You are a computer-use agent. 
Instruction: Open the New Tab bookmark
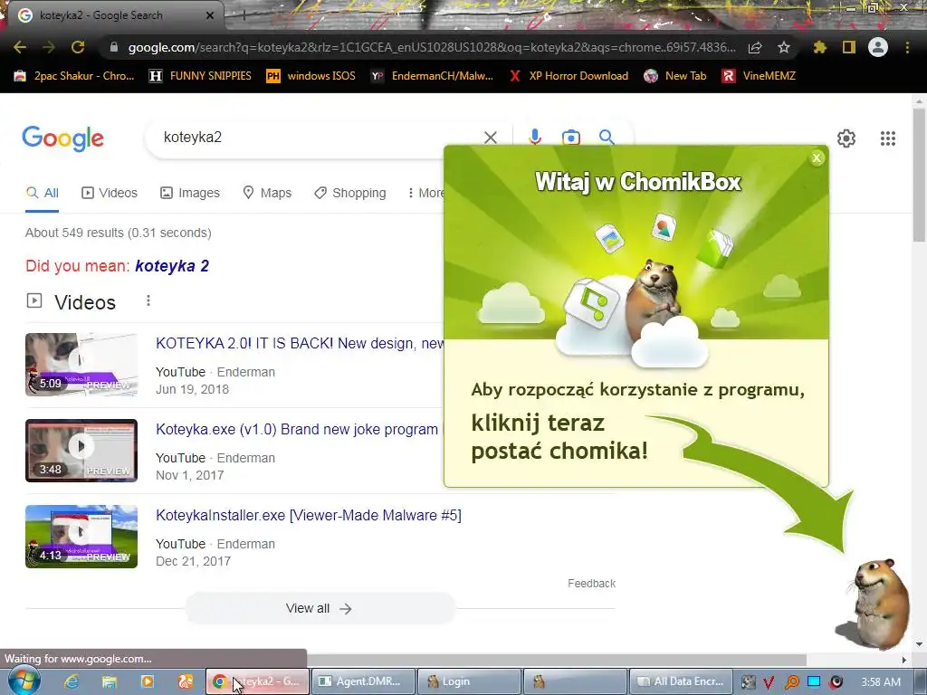675,76
